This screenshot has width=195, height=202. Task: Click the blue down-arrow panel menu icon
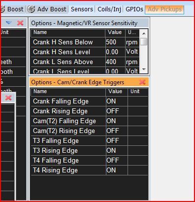[9, 23]
